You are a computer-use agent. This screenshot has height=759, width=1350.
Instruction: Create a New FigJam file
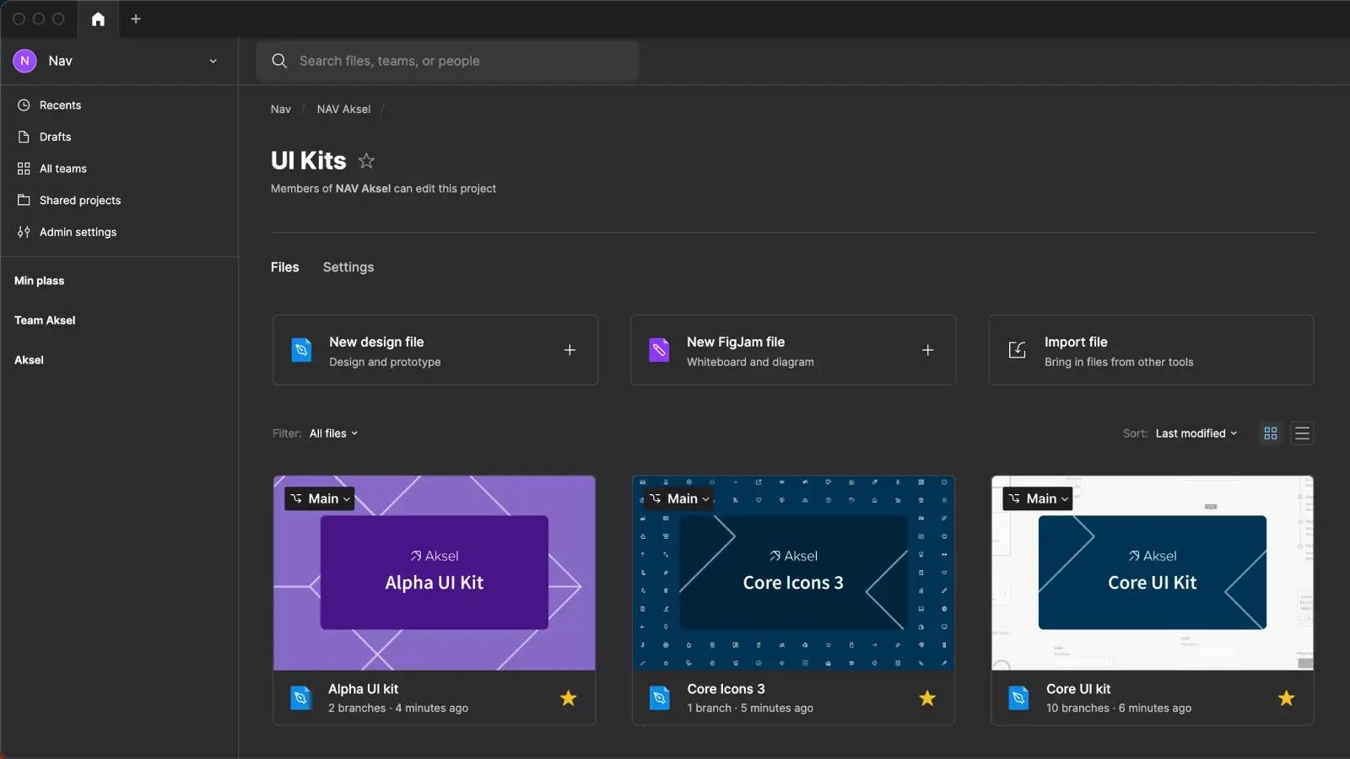[x=793, y=350]
